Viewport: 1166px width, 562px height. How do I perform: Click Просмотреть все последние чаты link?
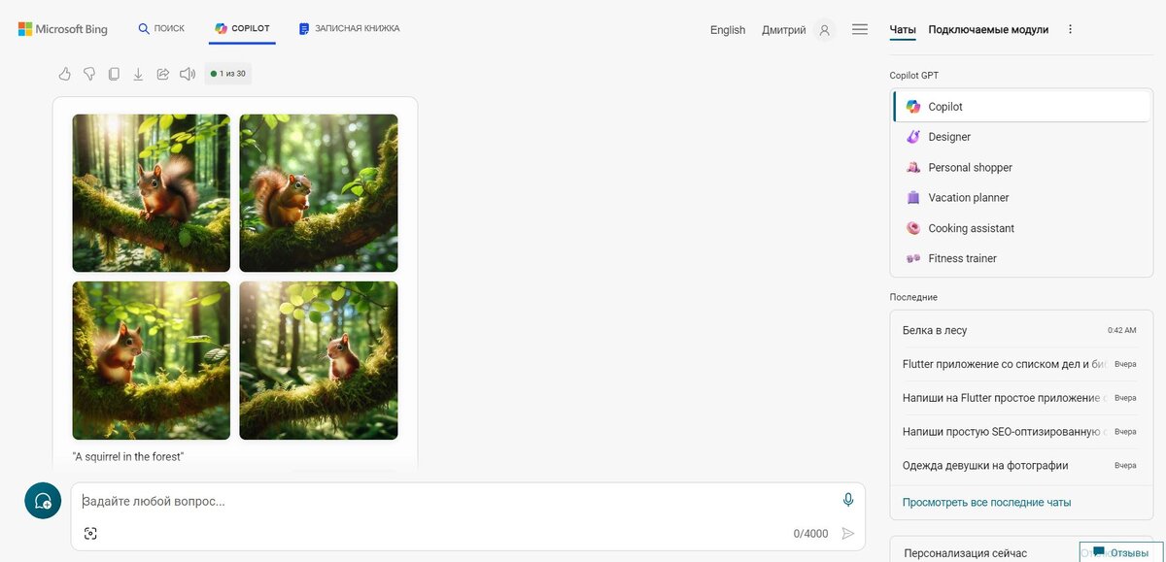pos(986,502)
